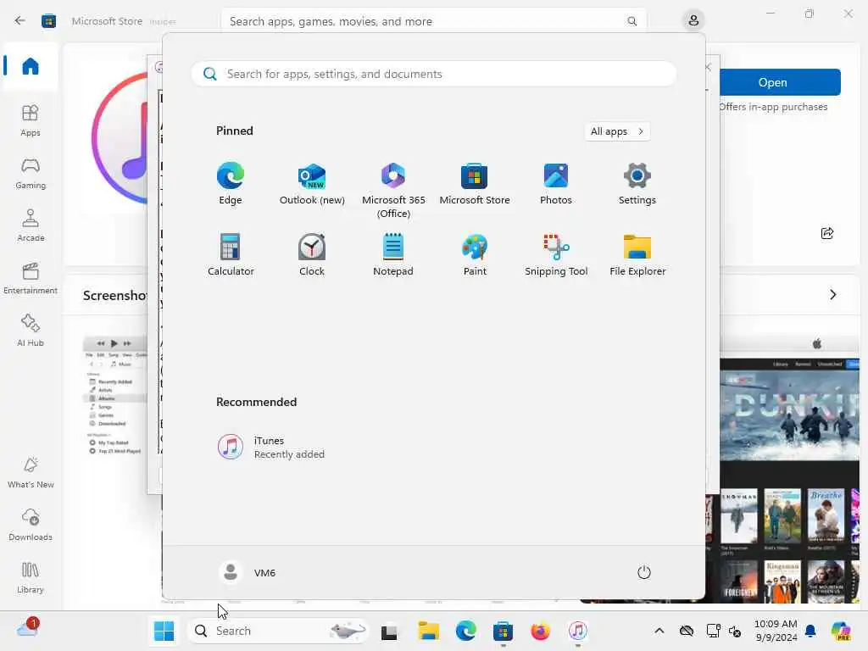The width and height of the screenshot is (868, 651).
Task: Open Copilot preview icon on taskbar
Action: click(841, 631)
